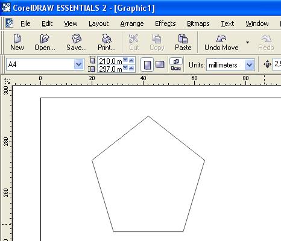Click the page layout settings icon
The image size is (281, 241).
pyautogui.click(x=176, y=64)
